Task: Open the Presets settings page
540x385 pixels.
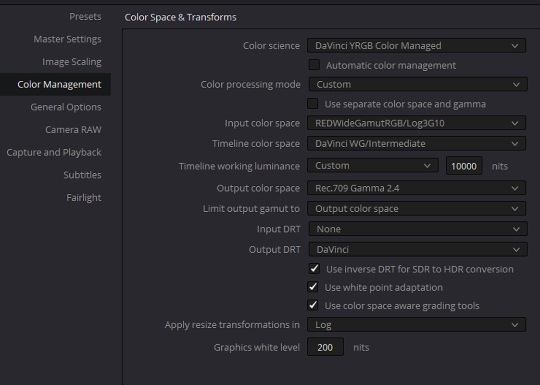Action: coord(85,16)
